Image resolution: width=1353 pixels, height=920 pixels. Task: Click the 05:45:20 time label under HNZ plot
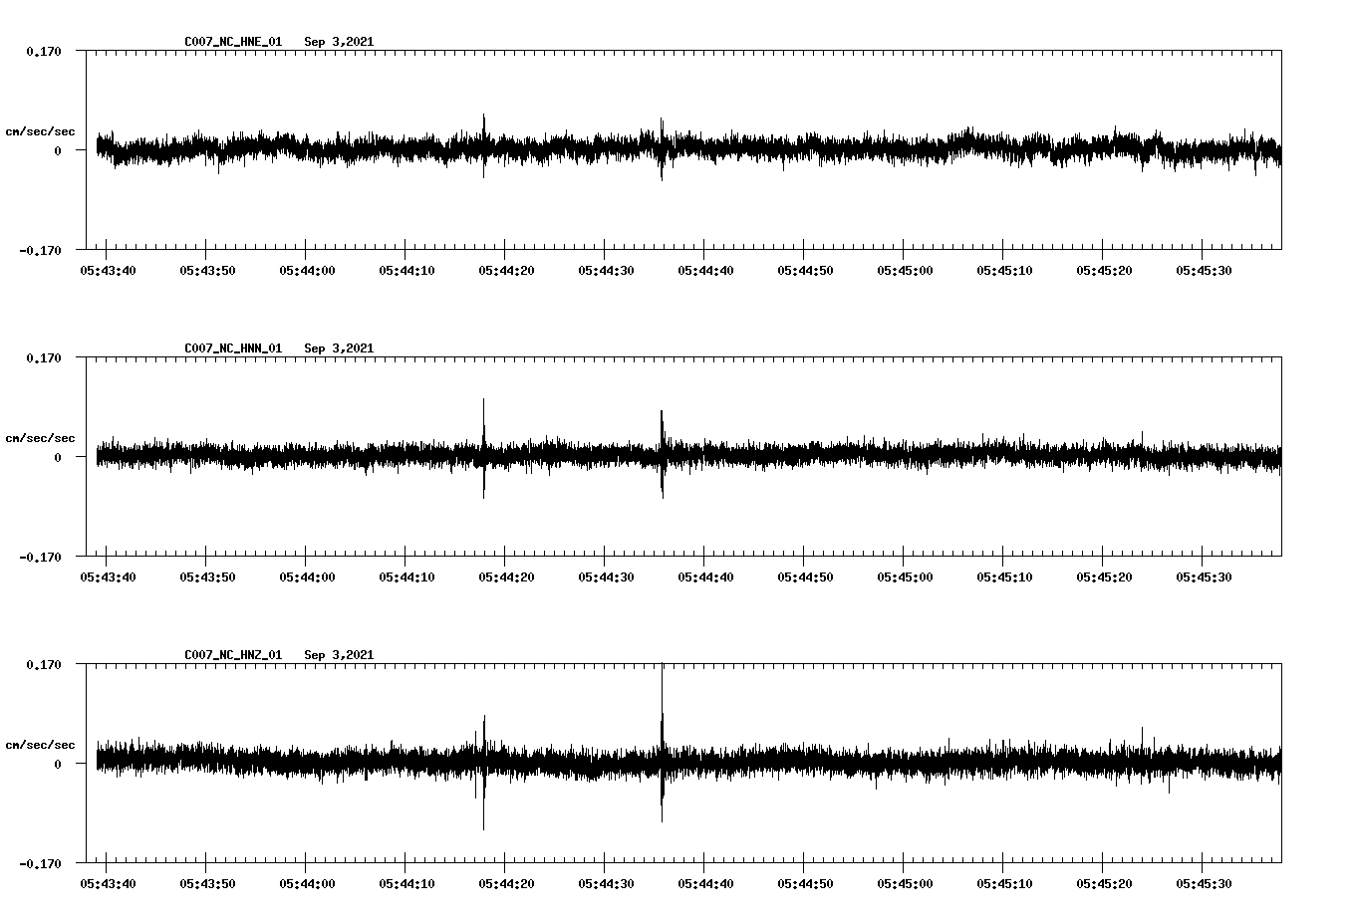[x=1104, y=883]
